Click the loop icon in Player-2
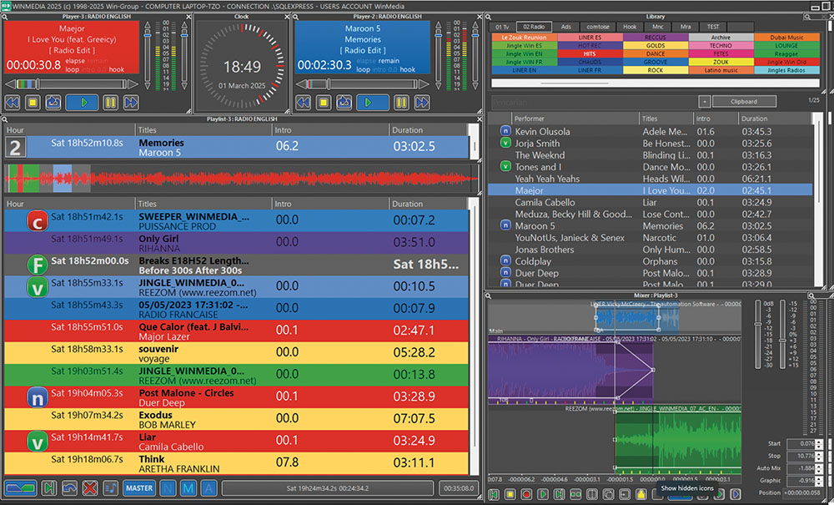Image resolution: width=834 pixels, height=505 pixels. point(345,102)
